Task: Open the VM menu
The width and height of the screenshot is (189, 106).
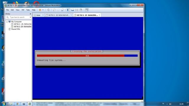Action: [23, 10]
